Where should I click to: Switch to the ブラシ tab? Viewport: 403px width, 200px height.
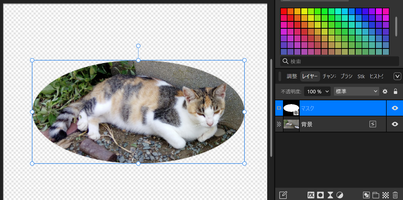346,76
